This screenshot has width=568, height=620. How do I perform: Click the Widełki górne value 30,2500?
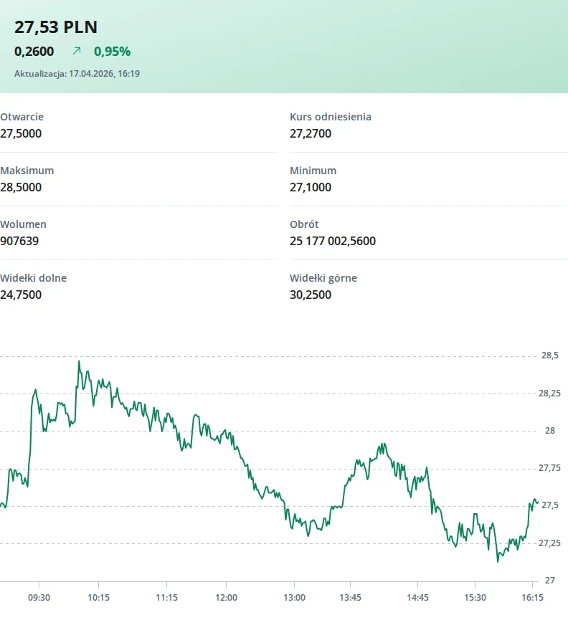tap(311, 295)
